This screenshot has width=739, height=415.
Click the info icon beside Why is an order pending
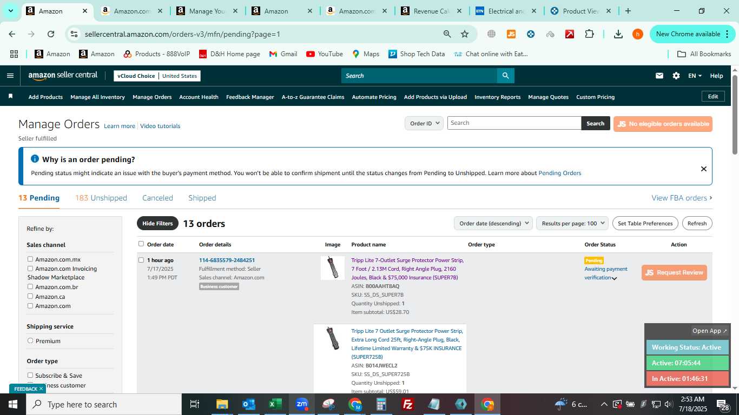click(35, 159)
